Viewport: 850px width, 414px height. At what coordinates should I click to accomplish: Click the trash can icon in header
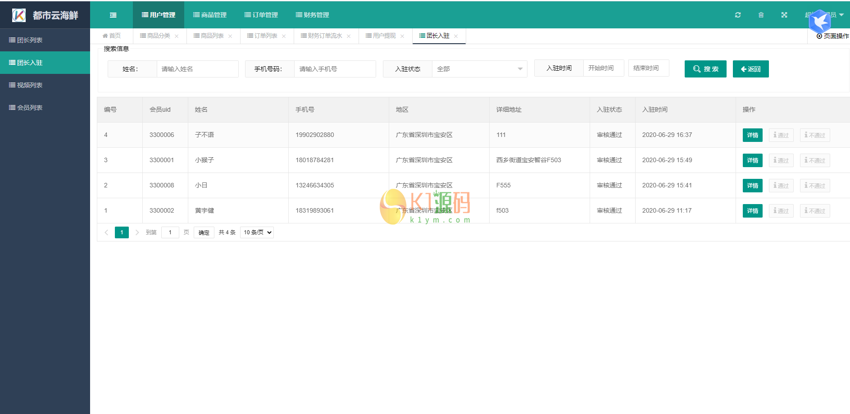click(x=761, y=15)
